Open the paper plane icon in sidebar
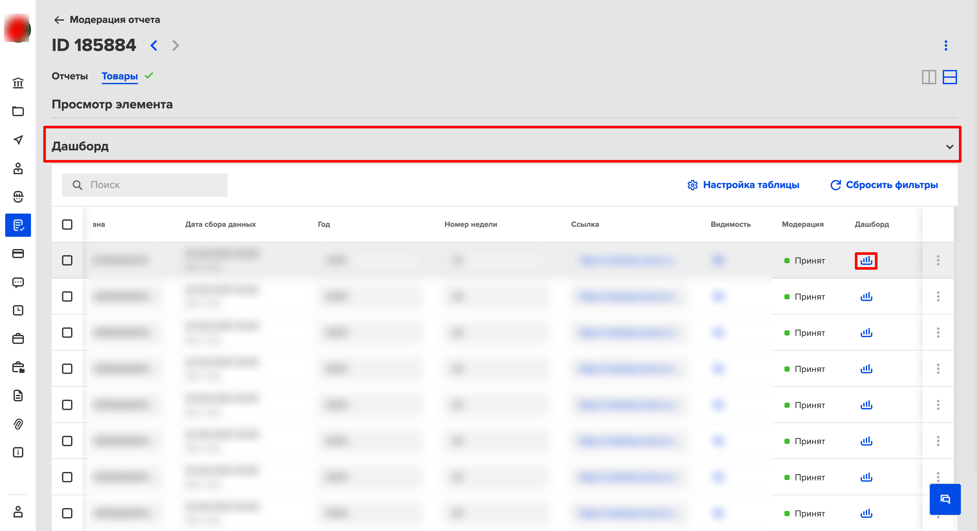977x531 pixels. coord(18,140)
